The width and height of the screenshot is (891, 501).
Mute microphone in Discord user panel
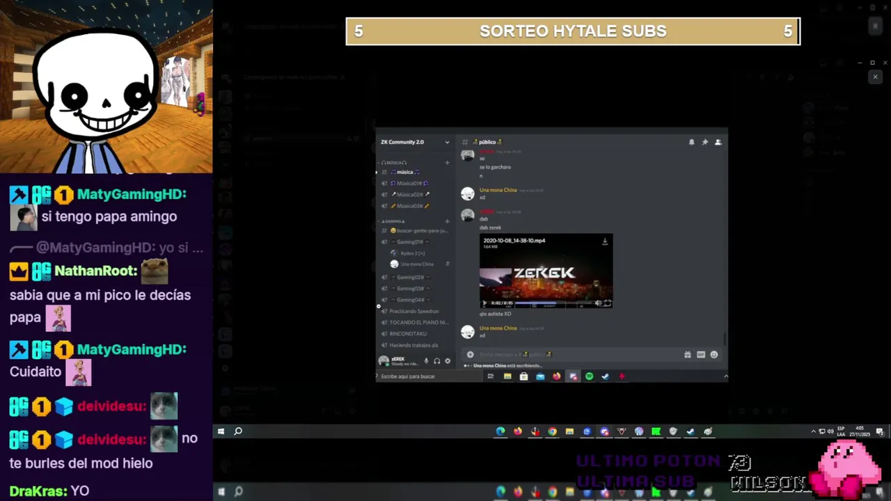point(426,361)
